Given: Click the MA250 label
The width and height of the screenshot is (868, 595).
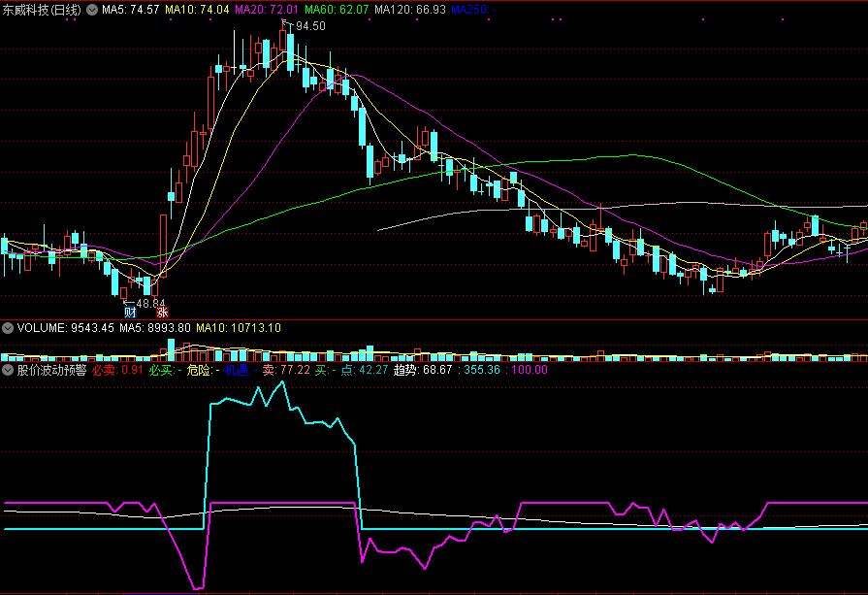Looking at the screenshot, I should pos(473,10).
